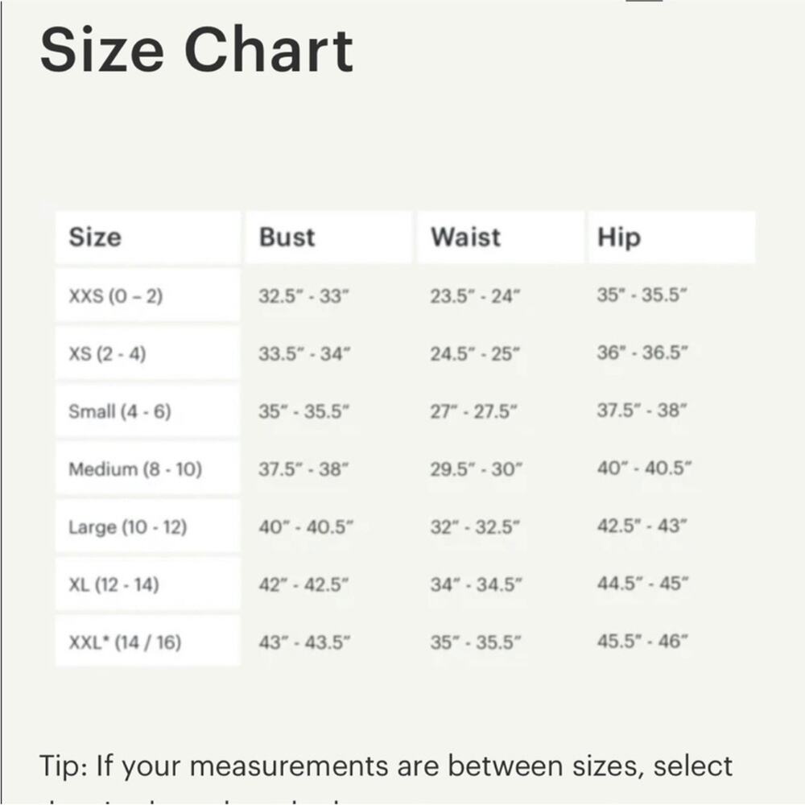Click the Tip text about between sizes
805x805 pixels.
coord(386,765)
